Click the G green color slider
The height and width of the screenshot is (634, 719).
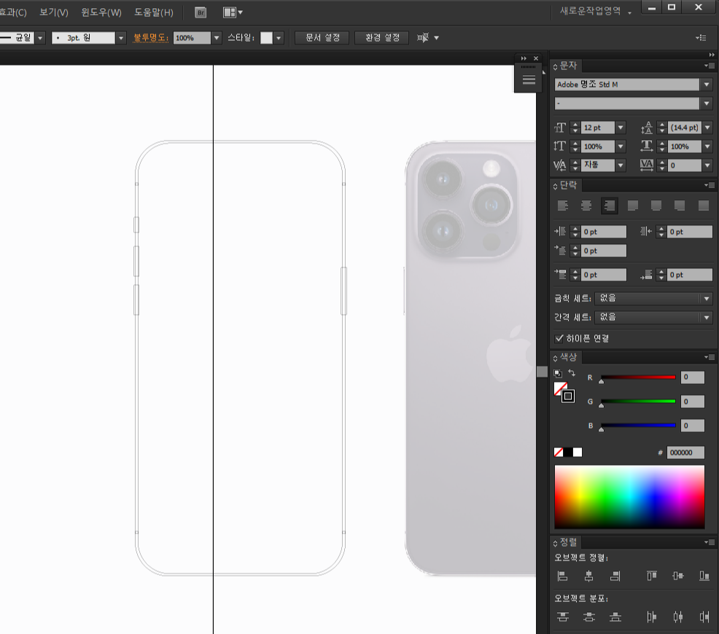tap(638, 402)
